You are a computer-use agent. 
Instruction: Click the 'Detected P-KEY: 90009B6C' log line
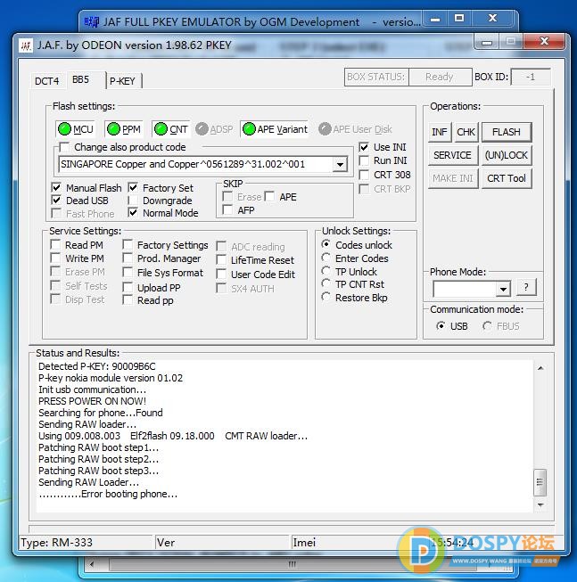click(97, 366)
